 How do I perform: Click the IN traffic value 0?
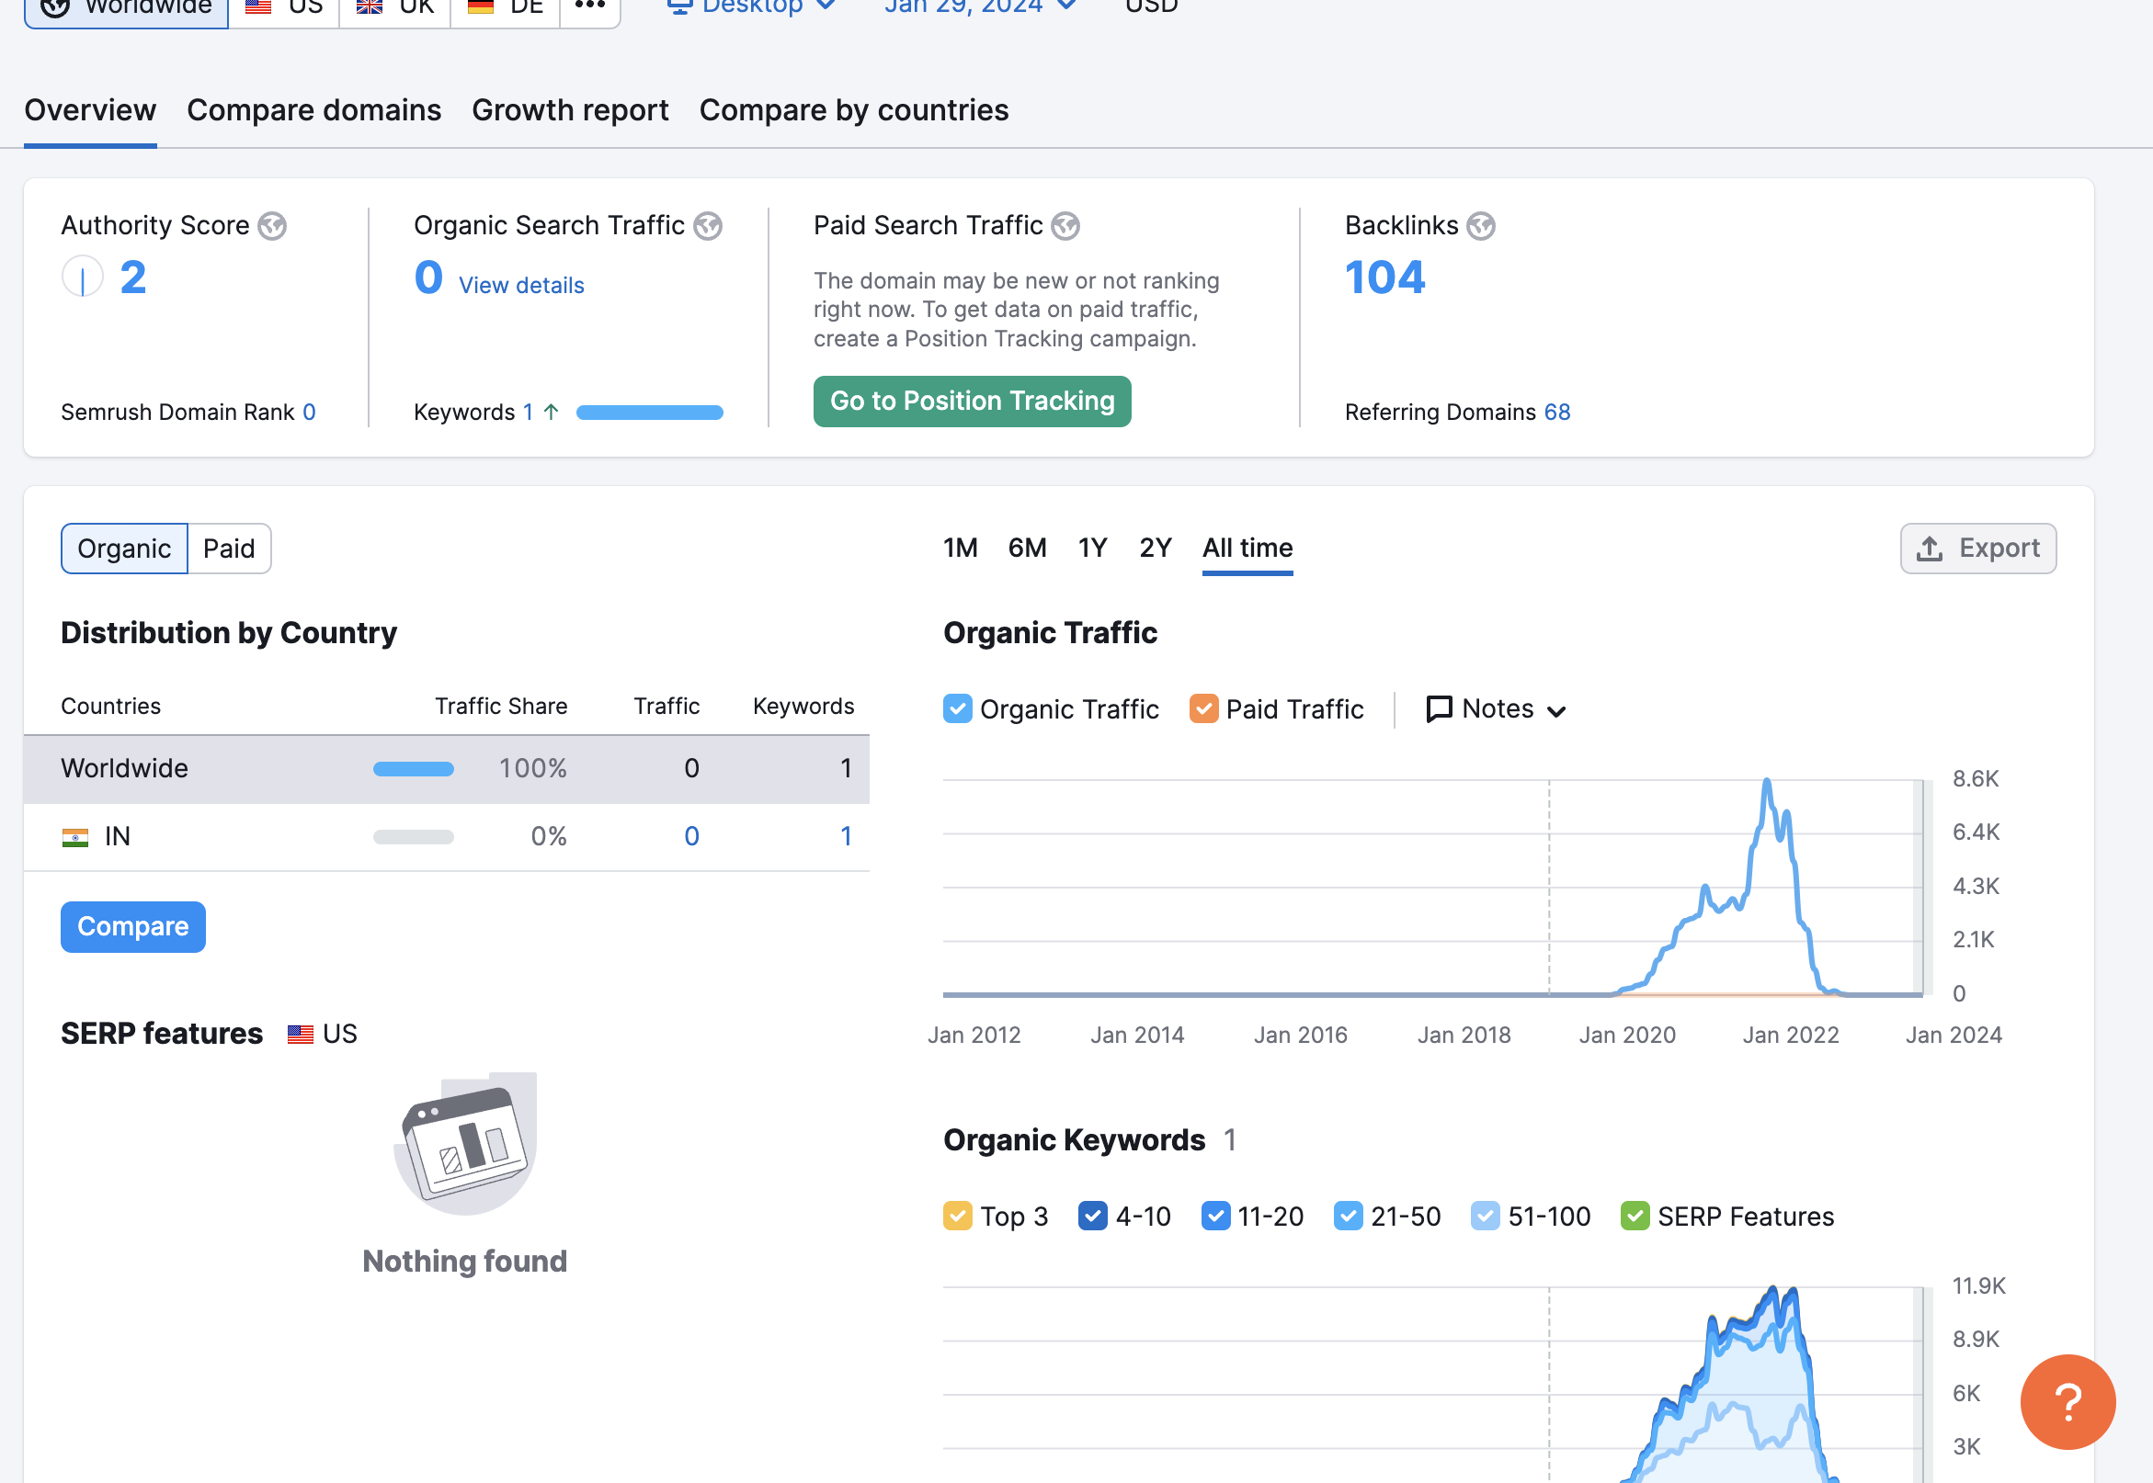691,836
